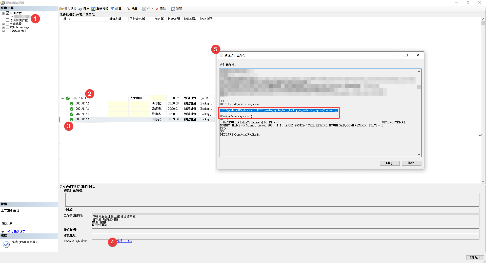Click the 停止 (Stop) toolbar icon
Viewport: 486px width, 263px height.
click(x=144, y=9)
